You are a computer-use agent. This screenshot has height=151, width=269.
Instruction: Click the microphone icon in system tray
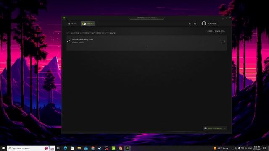tap(239, 148)
